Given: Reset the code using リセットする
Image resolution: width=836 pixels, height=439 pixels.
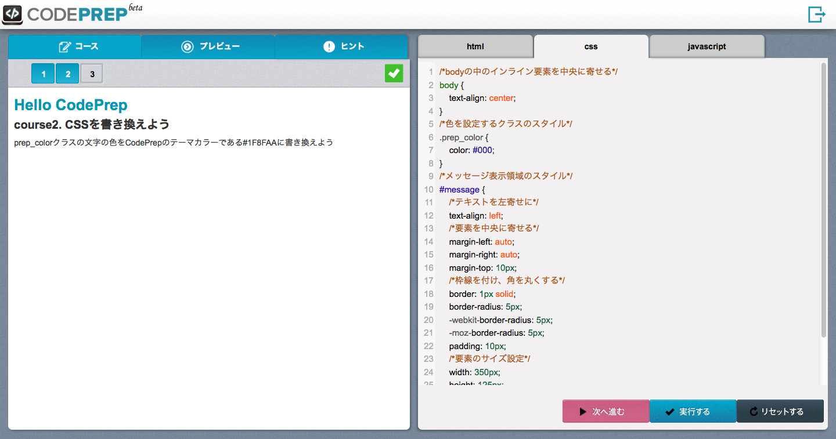Looking at the screenshot, I should 780,411.
